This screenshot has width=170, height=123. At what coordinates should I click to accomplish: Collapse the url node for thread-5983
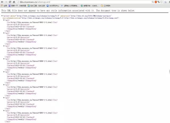[4, 111]
